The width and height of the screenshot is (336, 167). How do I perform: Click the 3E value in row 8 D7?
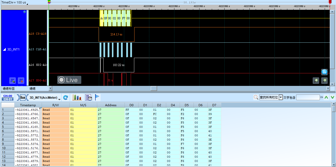click(214, 140)
